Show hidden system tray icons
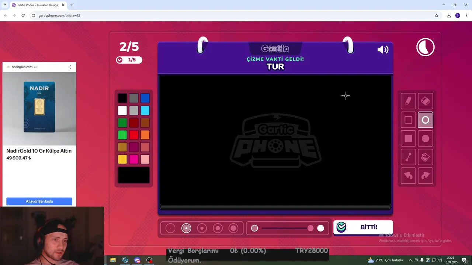Viewport: 472px width, 265px height. click(410, 260)
